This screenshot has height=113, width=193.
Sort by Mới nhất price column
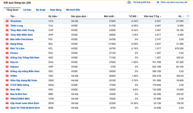[x=110, y=16]
